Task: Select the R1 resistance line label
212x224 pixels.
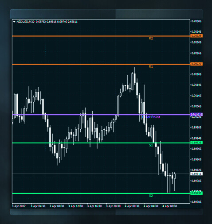Action: [x=151, y=66]
